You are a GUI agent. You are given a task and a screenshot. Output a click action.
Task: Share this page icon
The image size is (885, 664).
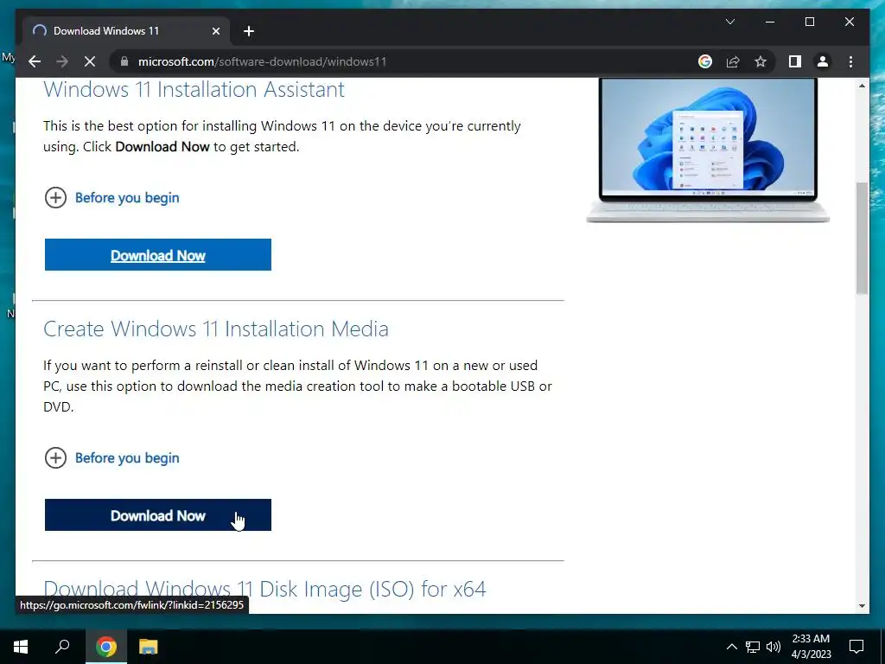coord(733,61)
